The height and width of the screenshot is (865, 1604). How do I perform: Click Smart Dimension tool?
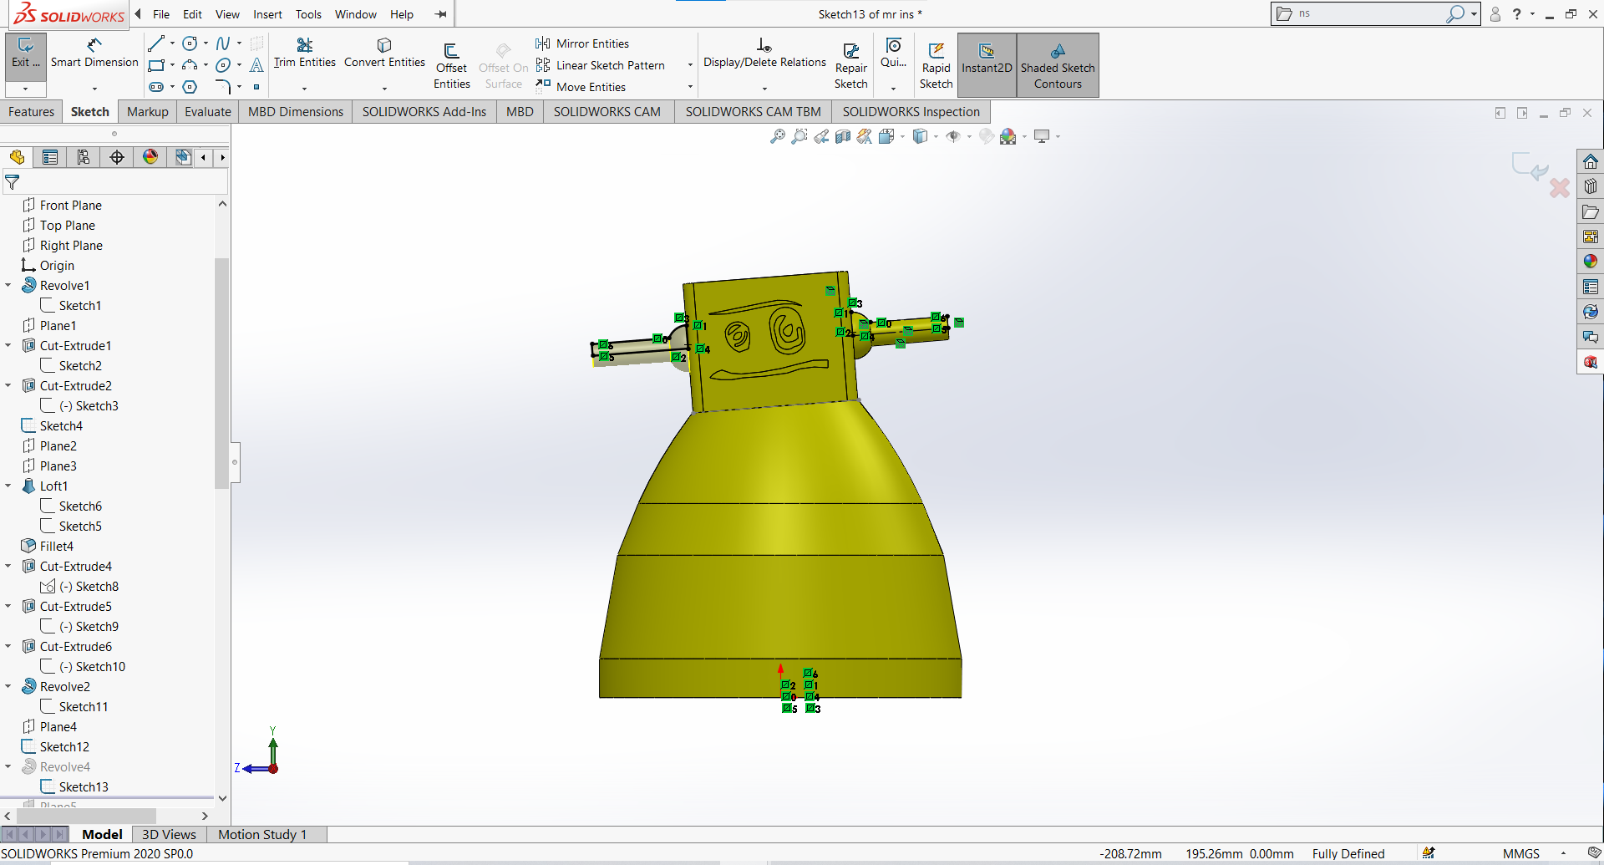coord(94,53)
